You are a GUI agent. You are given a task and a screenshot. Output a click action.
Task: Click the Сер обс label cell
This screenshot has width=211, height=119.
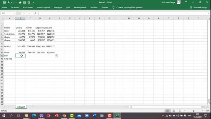[x=10, y=59]
